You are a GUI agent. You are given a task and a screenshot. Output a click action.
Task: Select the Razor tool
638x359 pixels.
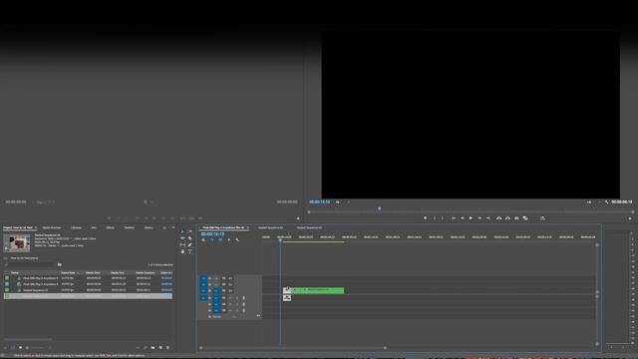pos(189,238)
